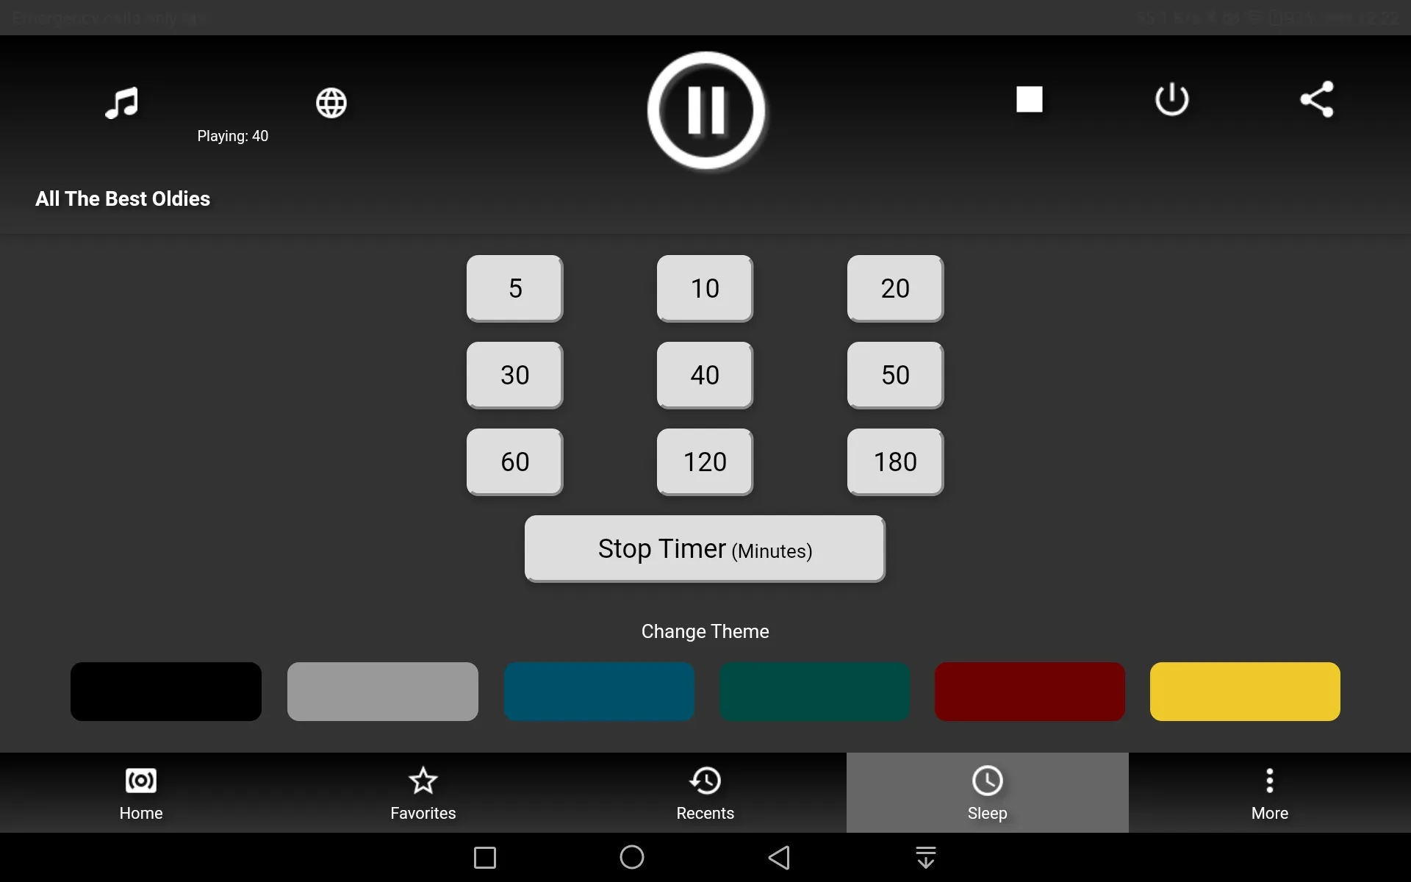Select the dark red theme option

click(x=1029, y=691)
